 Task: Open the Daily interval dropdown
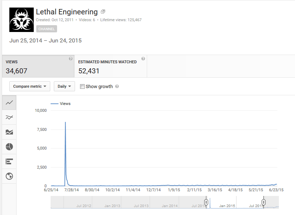[64, 86]
